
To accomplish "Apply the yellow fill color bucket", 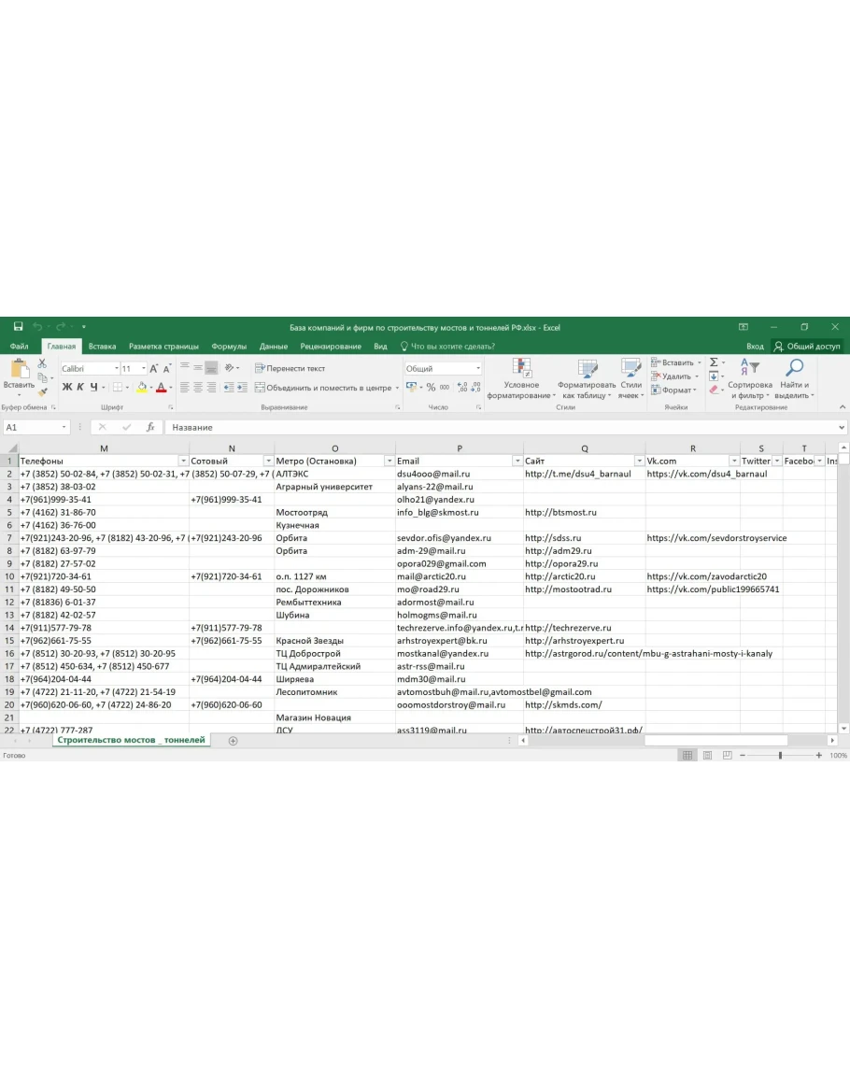I will pos(141,388).
